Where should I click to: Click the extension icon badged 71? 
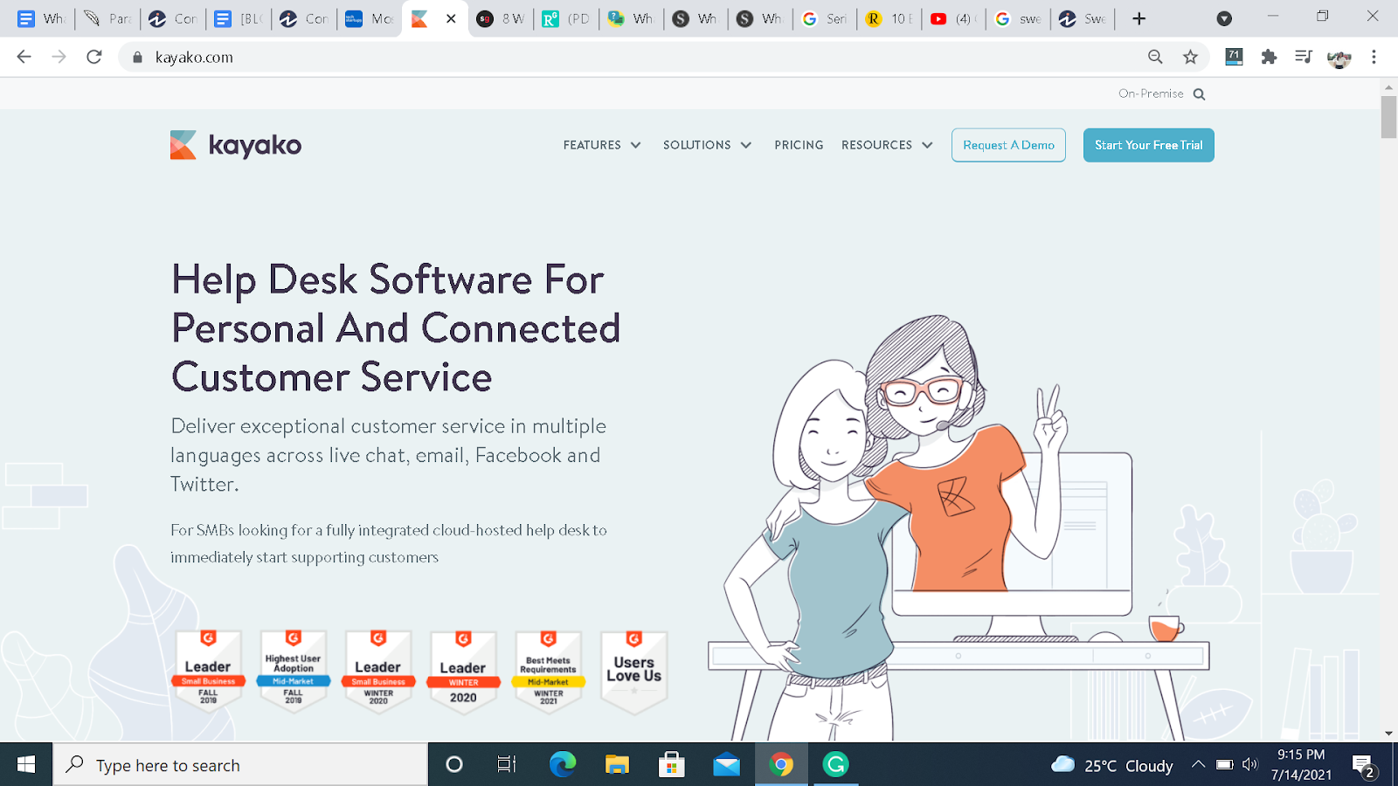coord(1234,57)
